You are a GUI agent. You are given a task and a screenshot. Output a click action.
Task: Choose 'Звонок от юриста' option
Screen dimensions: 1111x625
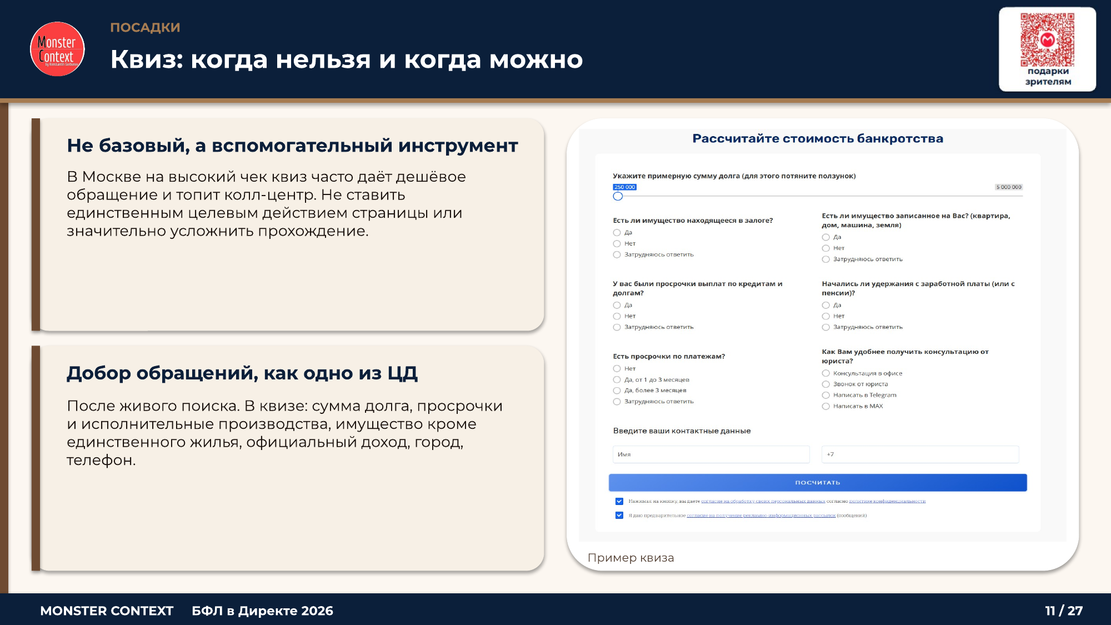(x=825, y=384)
